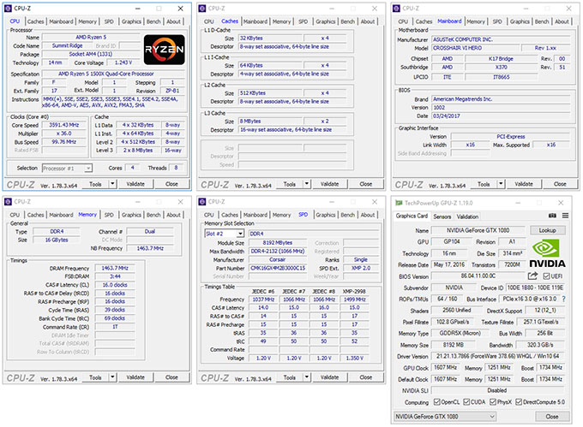Toggle the UEFI checkbox in GPU-Z

545,276
